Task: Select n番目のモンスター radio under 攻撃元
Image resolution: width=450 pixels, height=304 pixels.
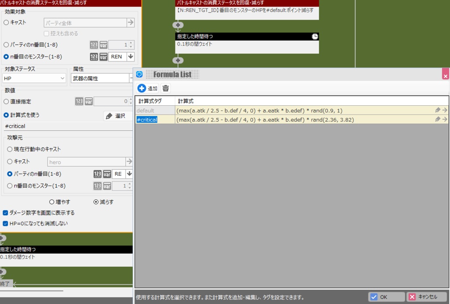Action: click(x=10, y=186)
